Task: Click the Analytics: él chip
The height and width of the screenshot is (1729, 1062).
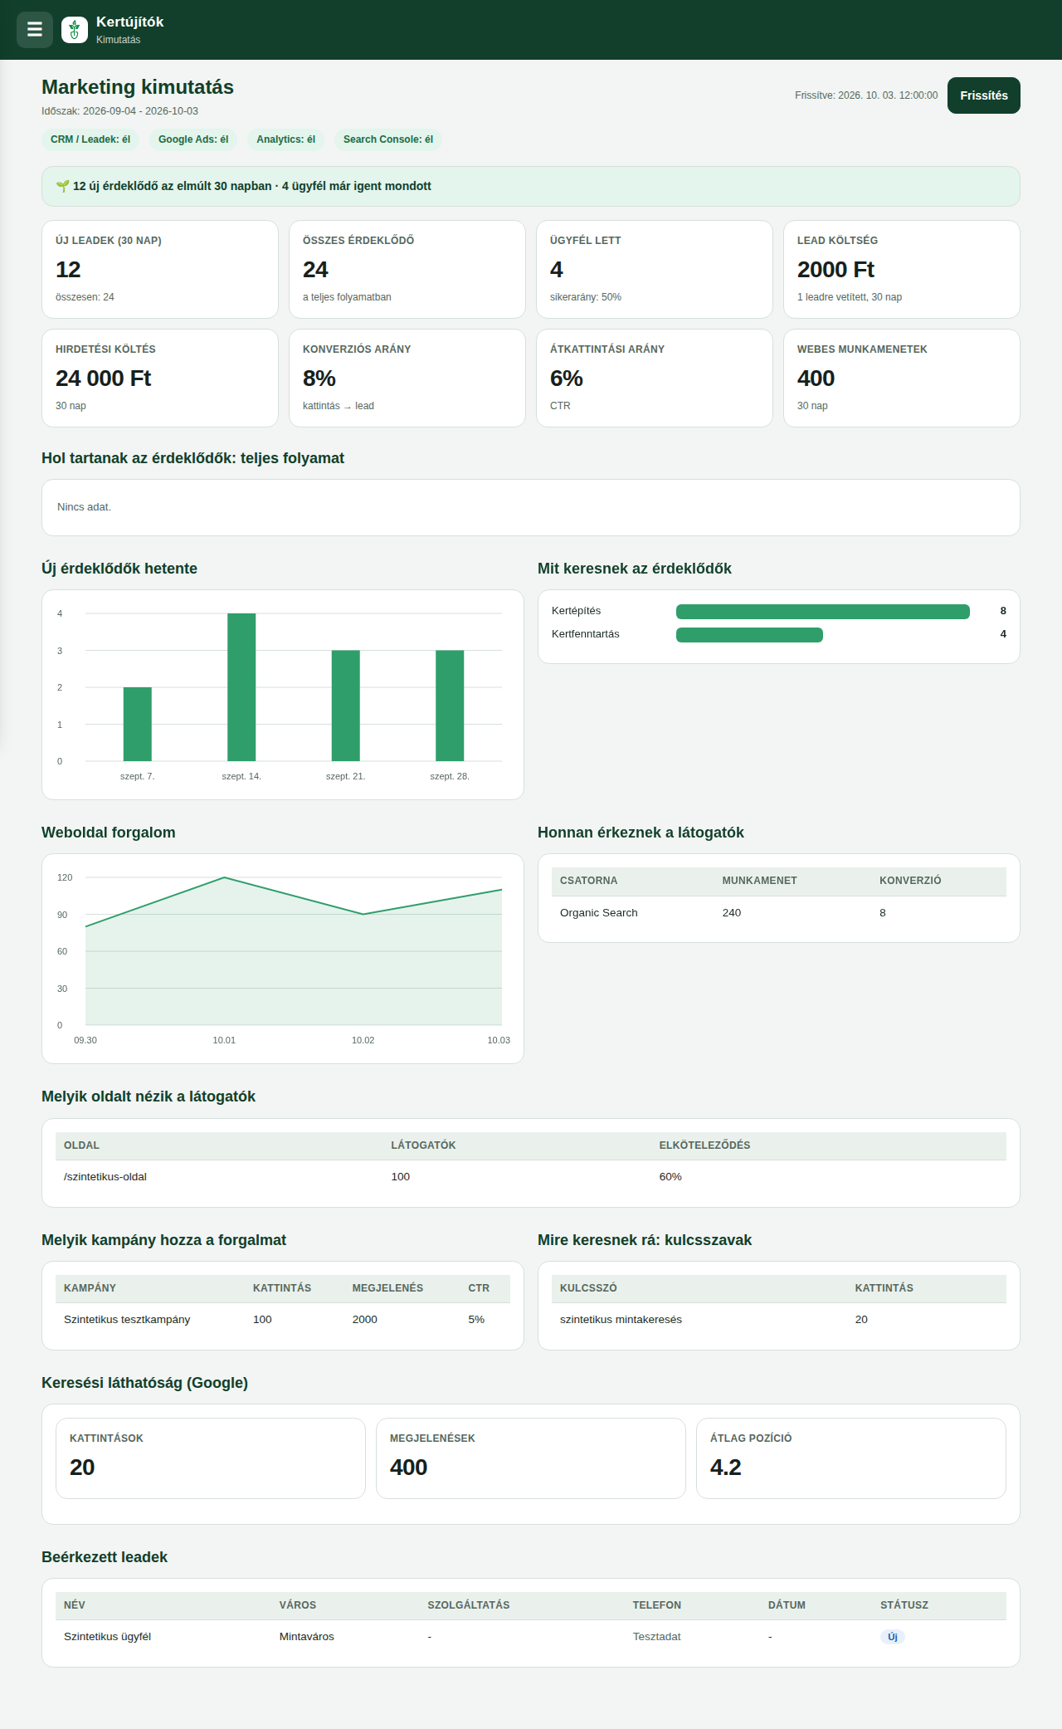Action: coord(285,139)
